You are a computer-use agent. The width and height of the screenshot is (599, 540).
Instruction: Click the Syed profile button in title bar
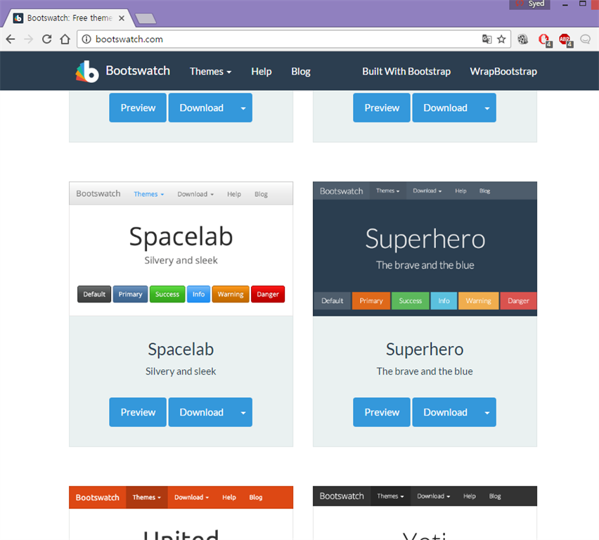(529, 4)
